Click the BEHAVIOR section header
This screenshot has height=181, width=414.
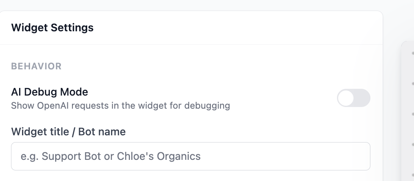tap(36, 66)
